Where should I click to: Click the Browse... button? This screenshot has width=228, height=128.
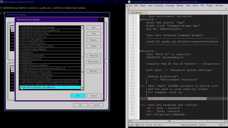pos(94,40)
